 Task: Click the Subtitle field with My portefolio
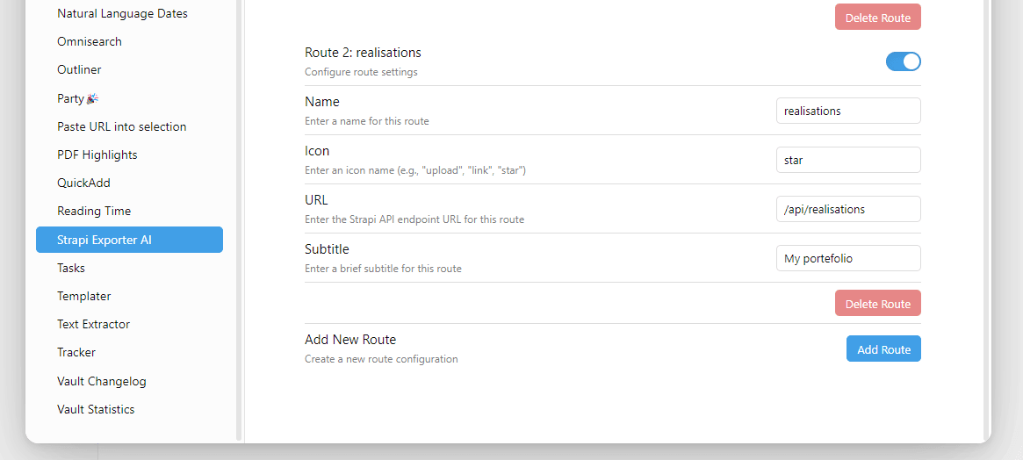847,258
